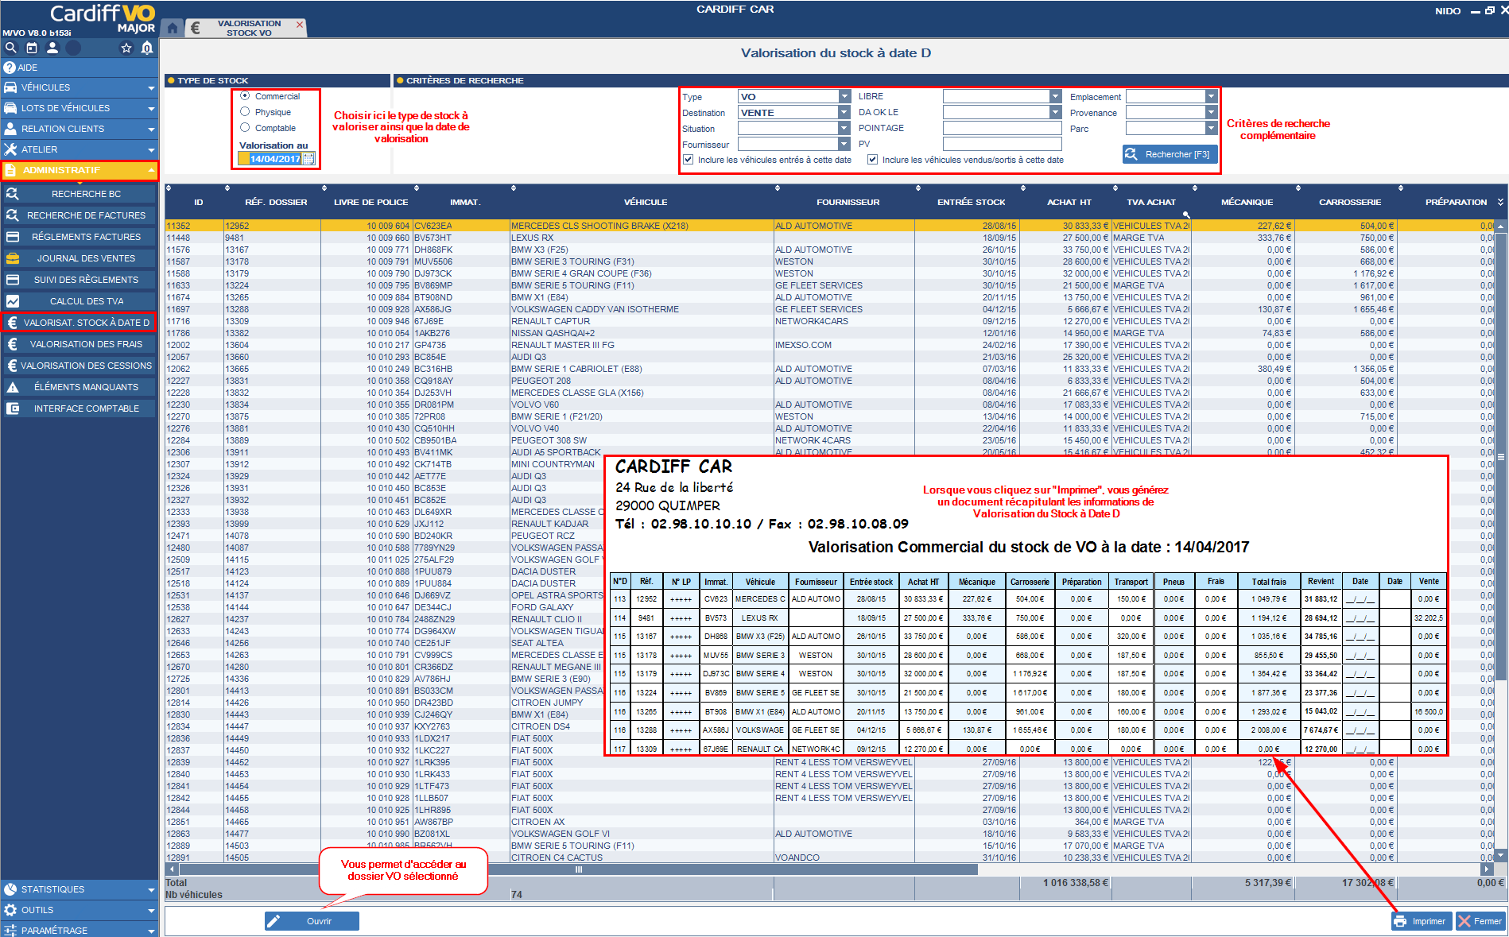1509x937 pixels.
Task: Click into the PV input field
Action: coord(1003,144)
